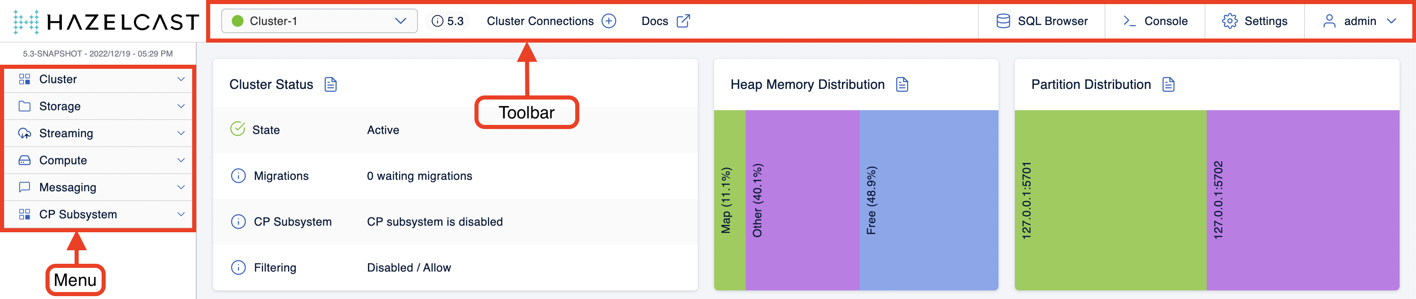Click the CP Subsystem status info icon

(x=238, y=222)
